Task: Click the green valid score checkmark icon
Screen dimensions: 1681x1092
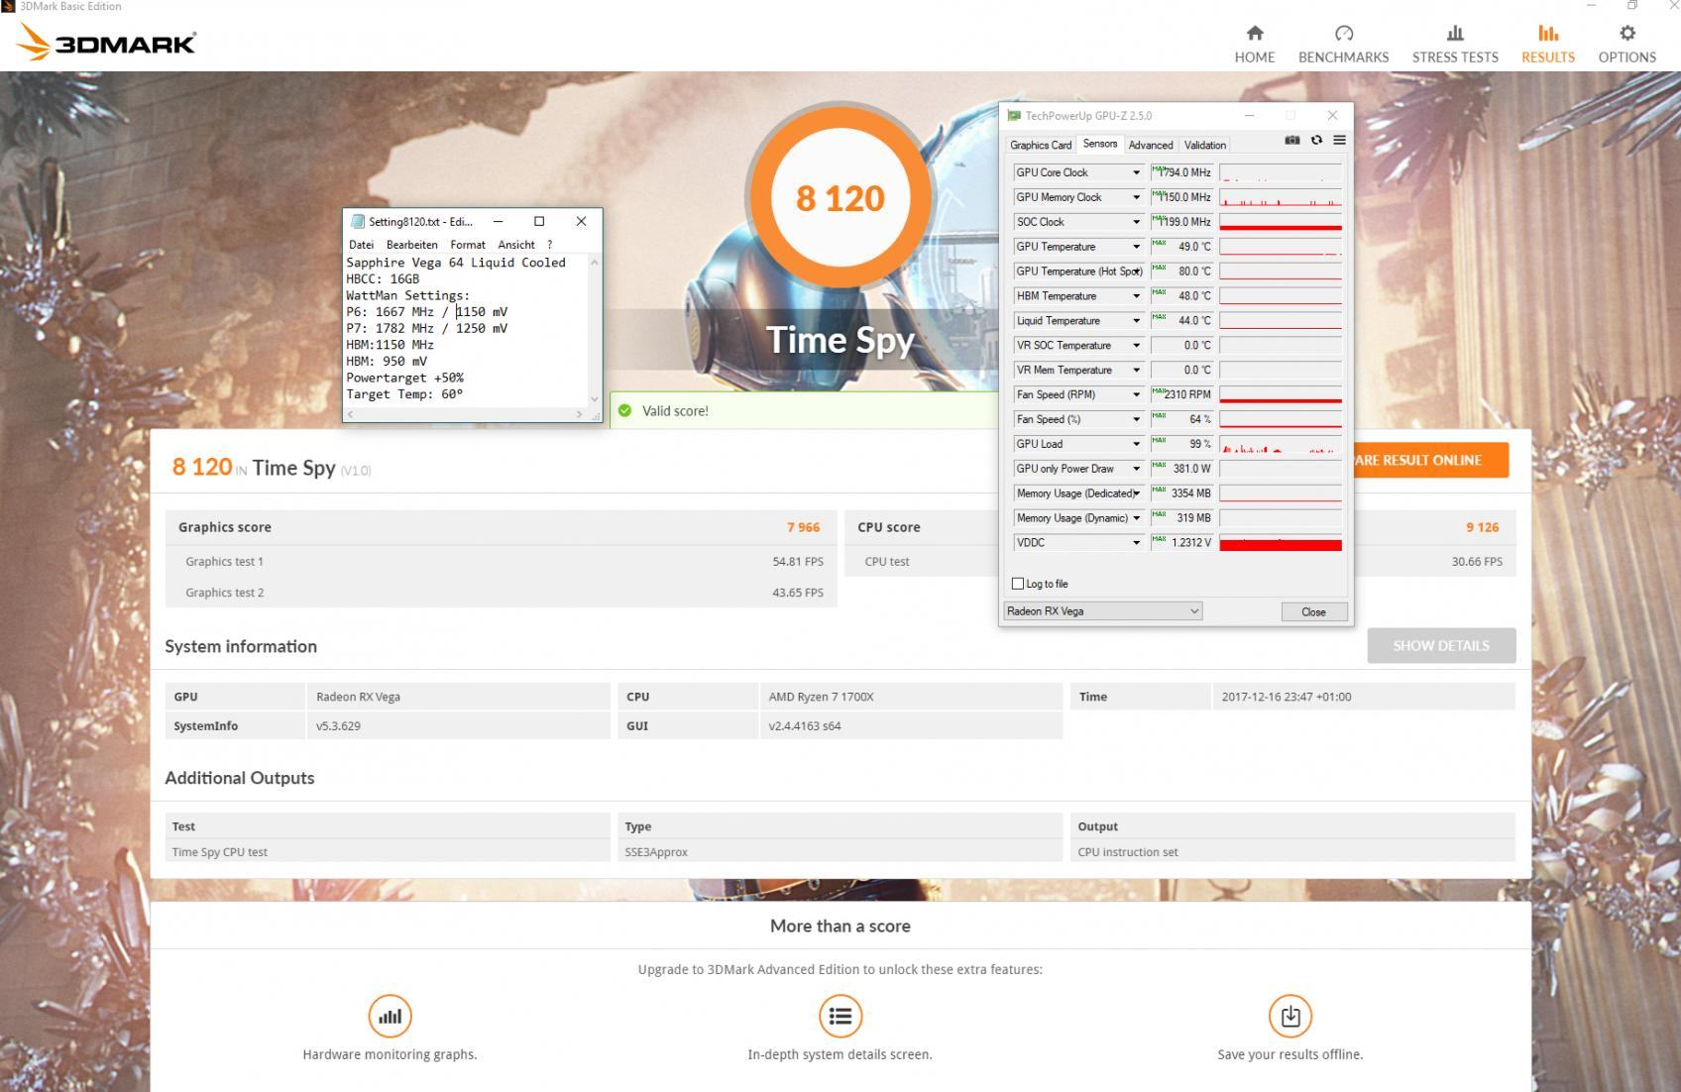Action: [624, 410]
